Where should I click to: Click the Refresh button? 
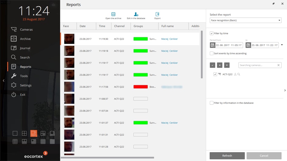pos(227,156)
